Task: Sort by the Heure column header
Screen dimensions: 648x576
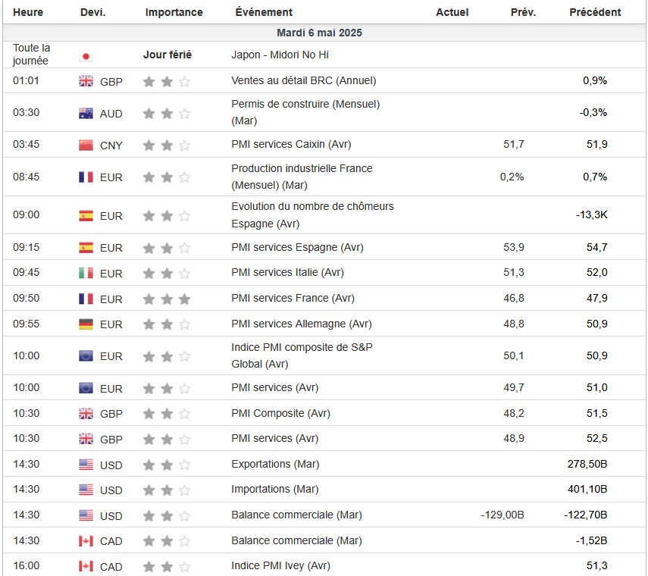Action: point(28,12)
